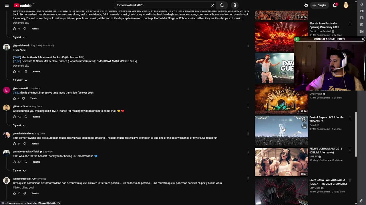Click 'Türkçe diline çevir' translate link

[24, 188]
